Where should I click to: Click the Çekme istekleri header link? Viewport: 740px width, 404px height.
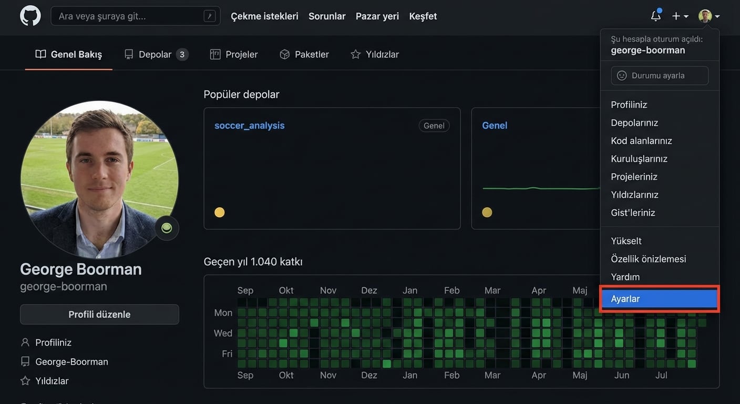coord(264,16)
